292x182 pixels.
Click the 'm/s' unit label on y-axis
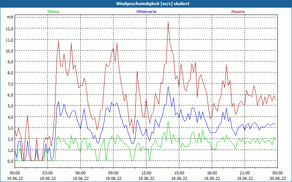(x=10, y=17)
